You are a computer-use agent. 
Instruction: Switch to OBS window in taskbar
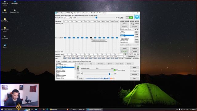[78, 109]
